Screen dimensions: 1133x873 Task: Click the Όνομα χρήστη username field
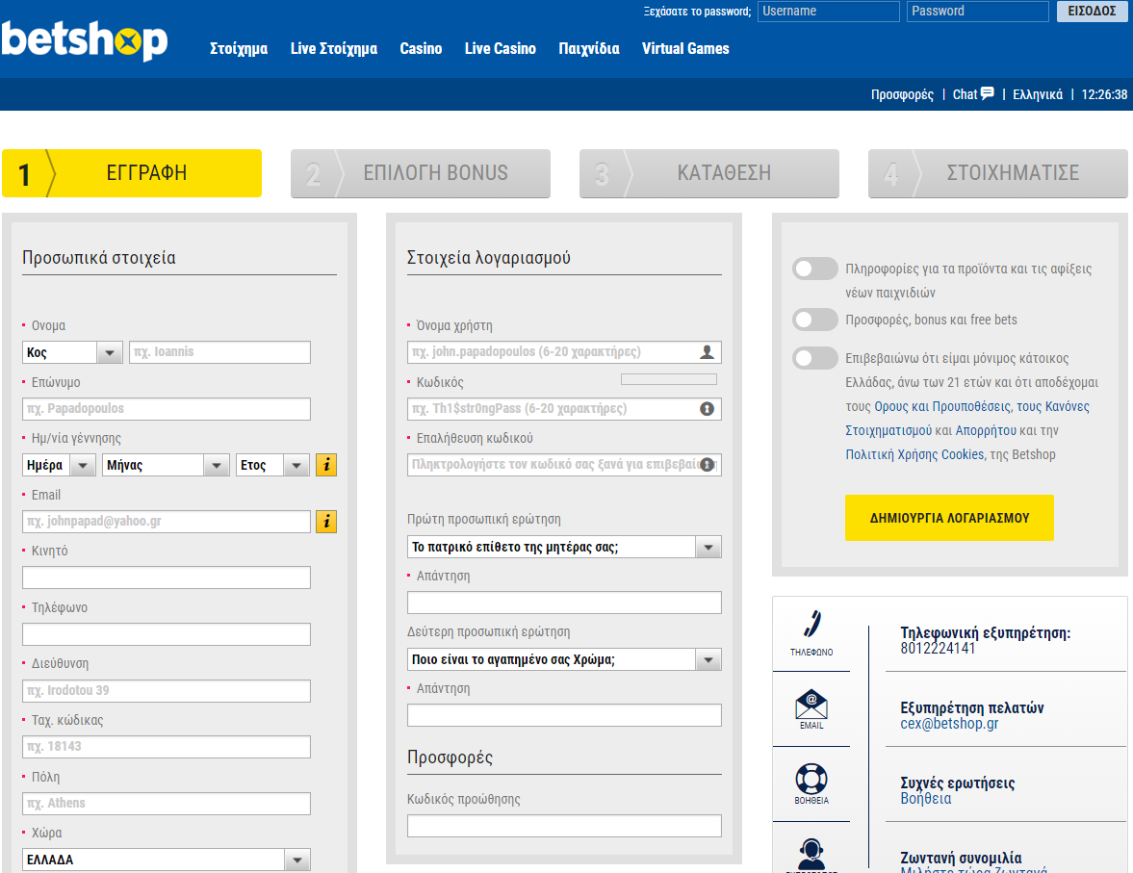tap(564, 352)
